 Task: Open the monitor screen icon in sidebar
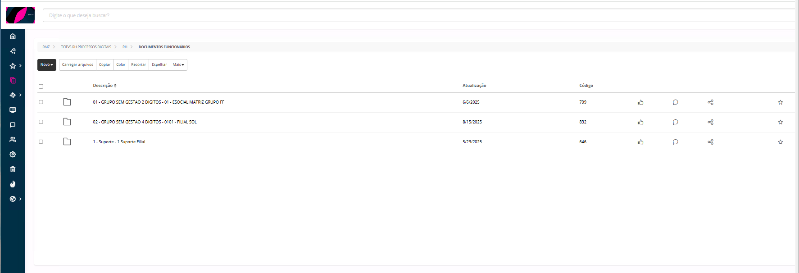[13, 110]
